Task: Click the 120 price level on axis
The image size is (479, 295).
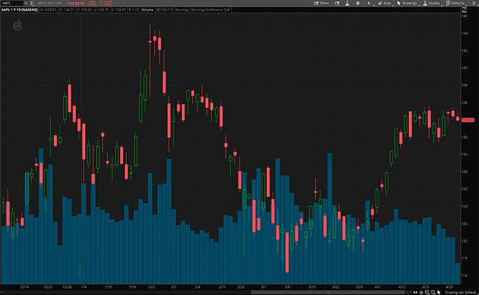Action: click(464, 241)
